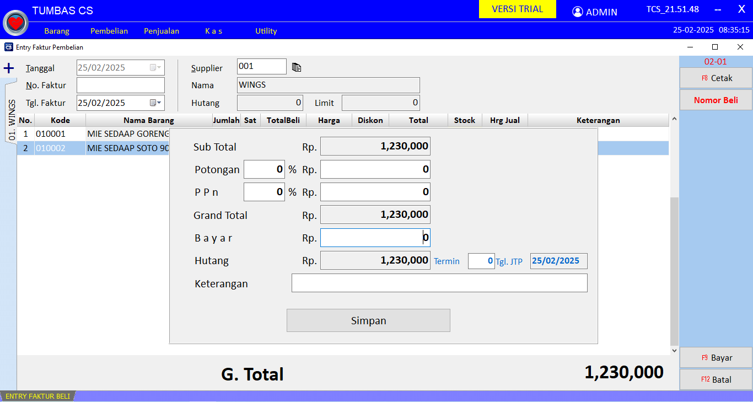Click the supplier Limit field
This screenshot has width=753, height=402.
pyautogui.click(x=381, y=103)
